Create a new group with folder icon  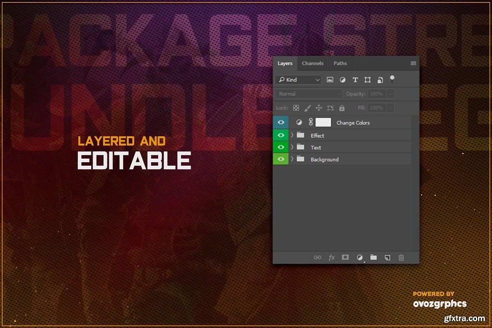374,257
